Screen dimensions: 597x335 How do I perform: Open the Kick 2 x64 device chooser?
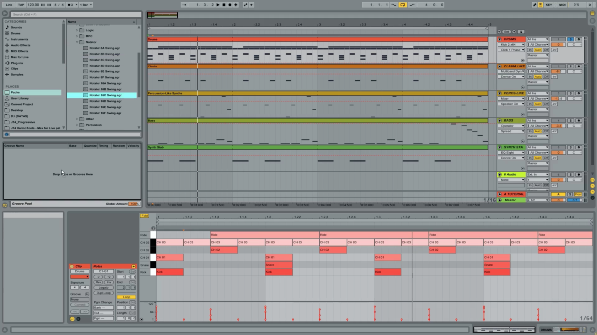[511, 45]
